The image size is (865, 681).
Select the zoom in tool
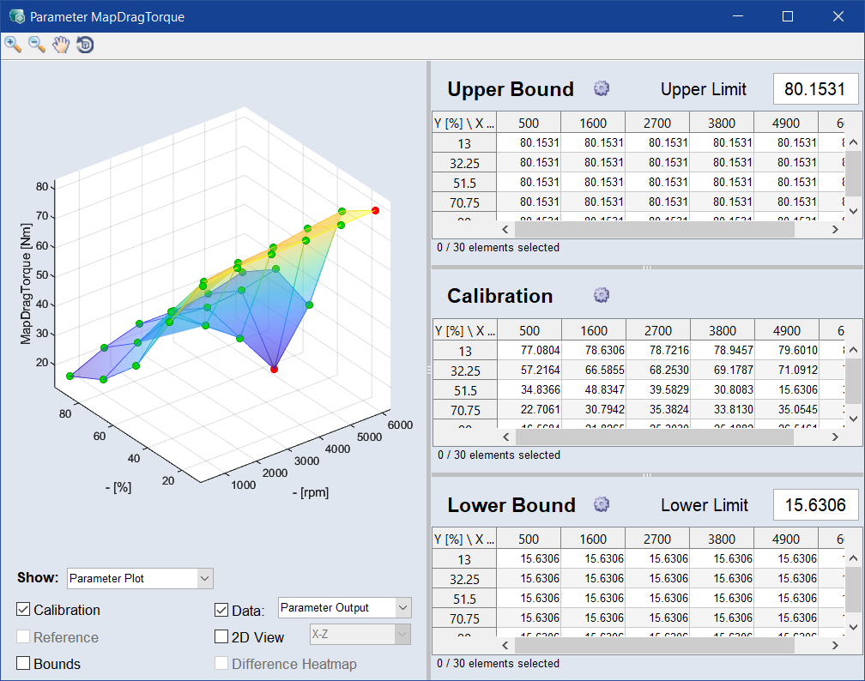pos(13,45)
